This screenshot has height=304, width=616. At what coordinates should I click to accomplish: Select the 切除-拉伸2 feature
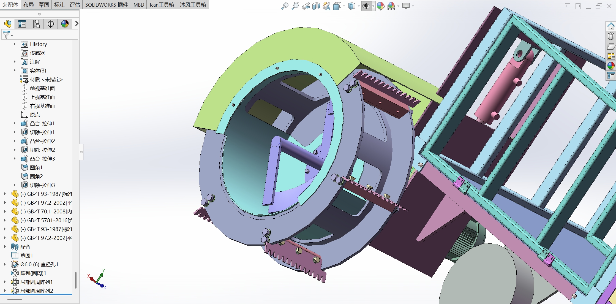tap(38, 150)
